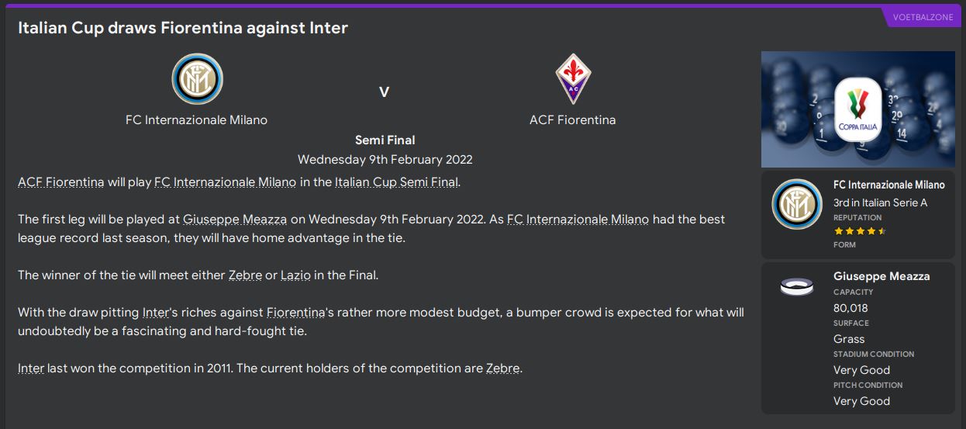
Task: Click the Inter badge in side panel
Action: [796, 204]
